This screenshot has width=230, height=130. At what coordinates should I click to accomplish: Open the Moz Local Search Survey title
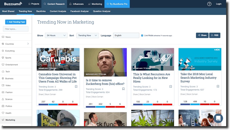point(198,78)
